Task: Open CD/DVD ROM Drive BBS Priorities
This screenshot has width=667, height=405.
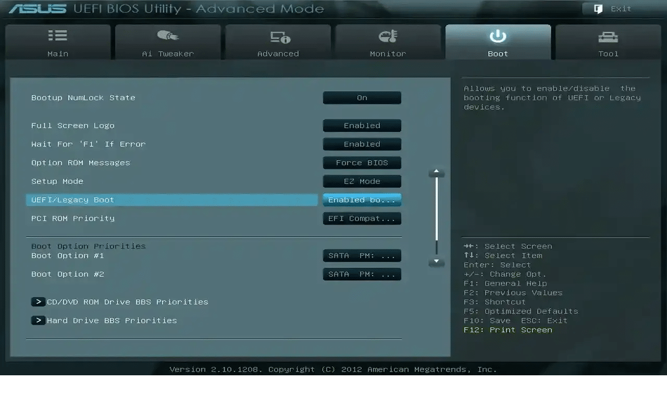Action: click(127, 302)
